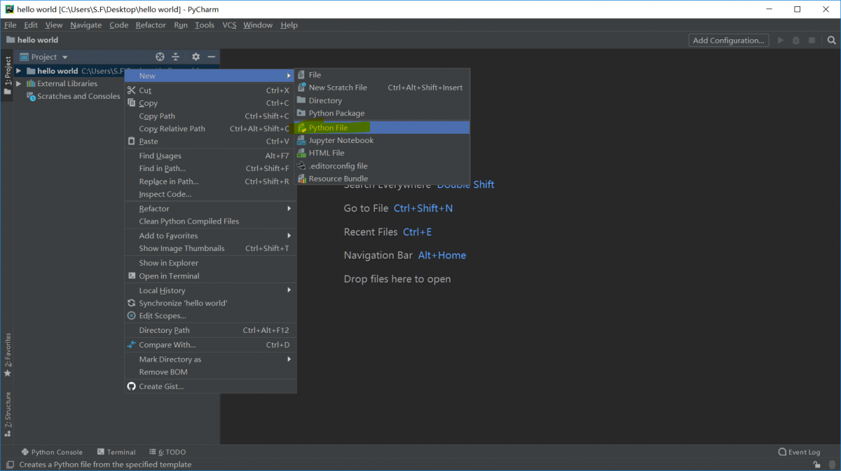Click the locate/scroll from source icon in Project panel
This screenshot has width=841, height=471.
[x=160, y=57]
